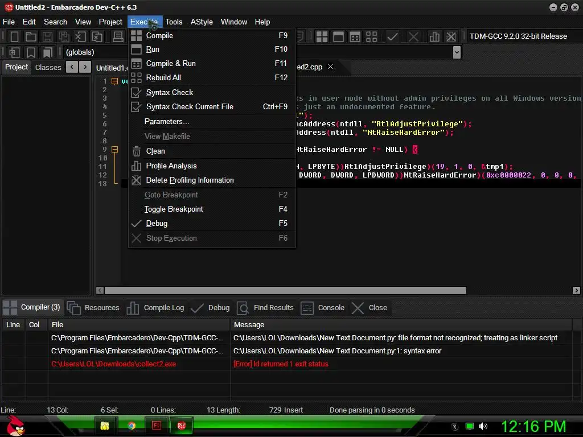583x437 pixels.
Task: Click the Close bottom panel button
Action: (369, 308)
